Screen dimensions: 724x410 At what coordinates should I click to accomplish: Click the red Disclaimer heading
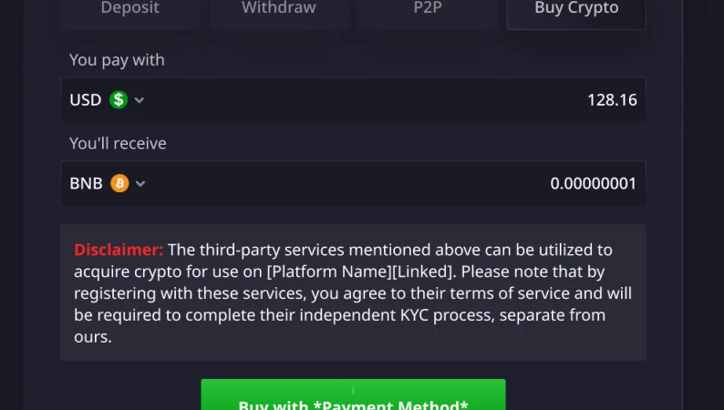119,250
